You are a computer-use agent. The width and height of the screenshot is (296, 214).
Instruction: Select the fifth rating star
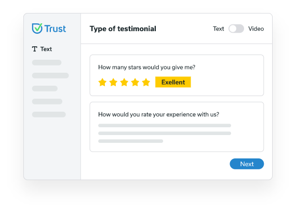(x=146, y=83)
